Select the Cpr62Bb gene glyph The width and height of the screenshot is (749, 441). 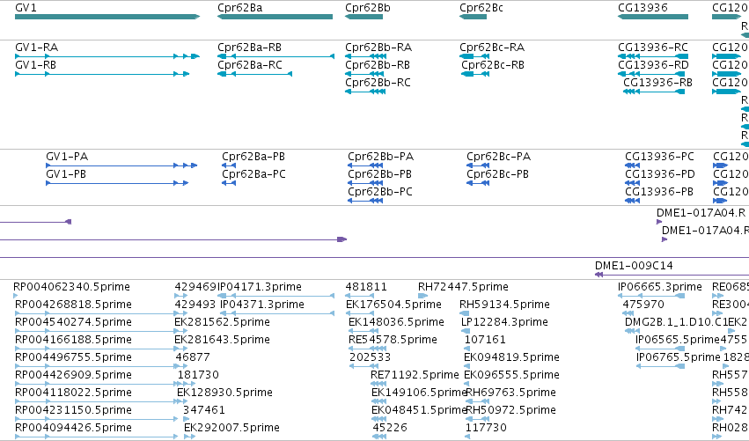(x=363, y=17)
